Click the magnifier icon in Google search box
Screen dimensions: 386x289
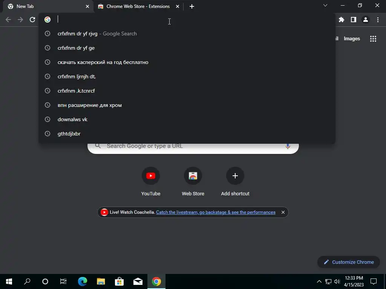(98, 146)
